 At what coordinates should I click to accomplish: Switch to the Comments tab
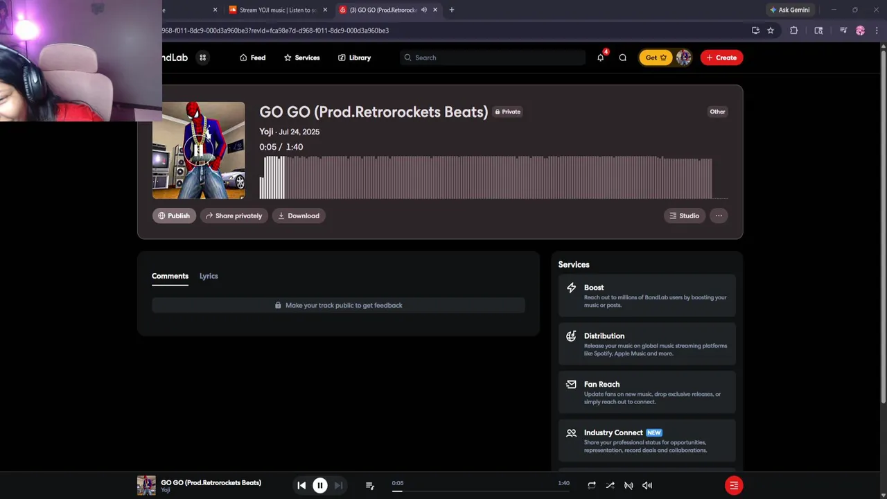pyautogui.click(x=170, y=276)
